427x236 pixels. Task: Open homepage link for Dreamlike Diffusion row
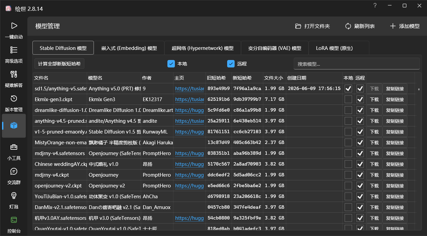coord(189,110)
